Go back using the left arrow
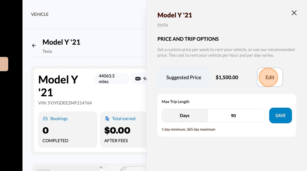This screenshot has height=171, width=307. point(34,46)
